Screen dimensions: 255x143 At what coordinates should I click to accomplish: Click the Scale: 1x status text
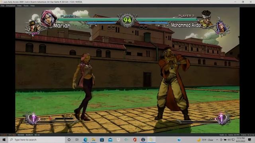click(223, 135)
